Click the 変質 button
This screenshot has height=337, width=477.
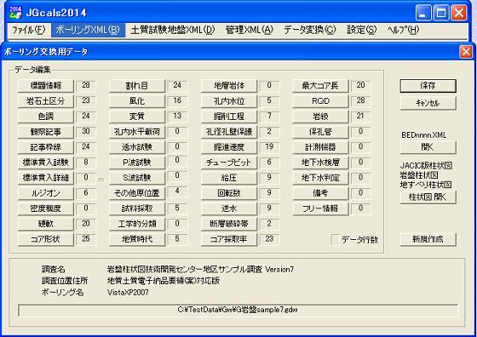tap(137, 117)
